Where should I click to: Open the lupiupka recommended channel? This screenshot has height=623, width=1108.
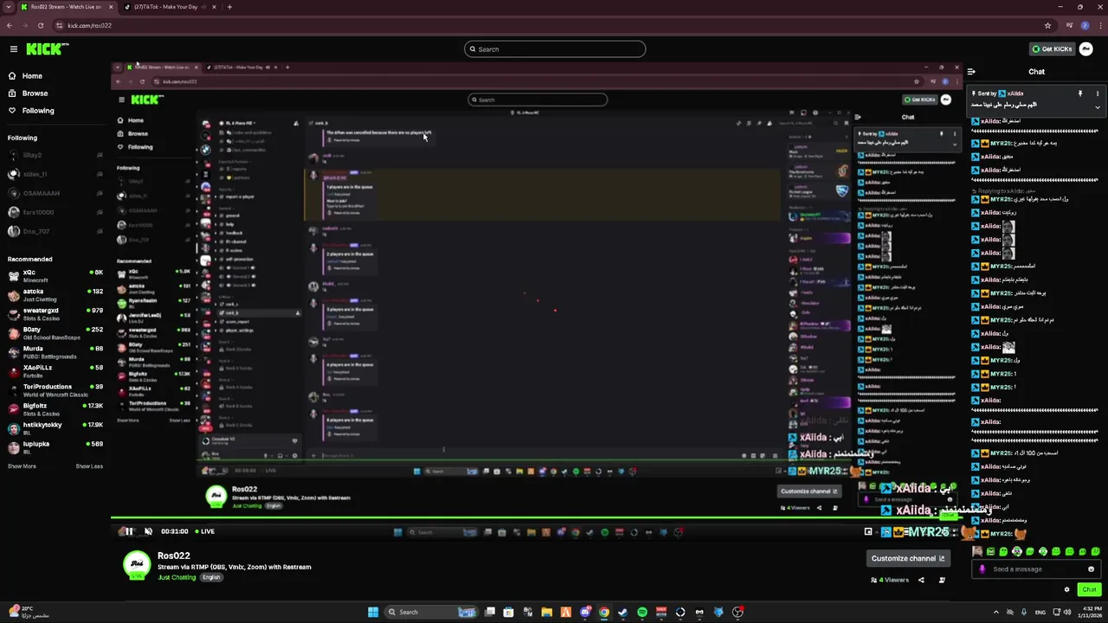55,447
